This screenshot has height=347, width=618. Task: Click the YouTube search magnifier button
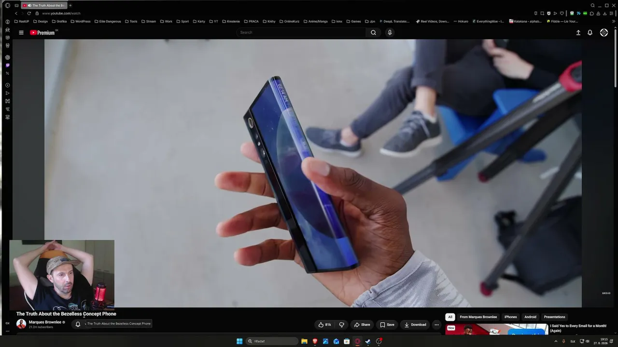373,33
